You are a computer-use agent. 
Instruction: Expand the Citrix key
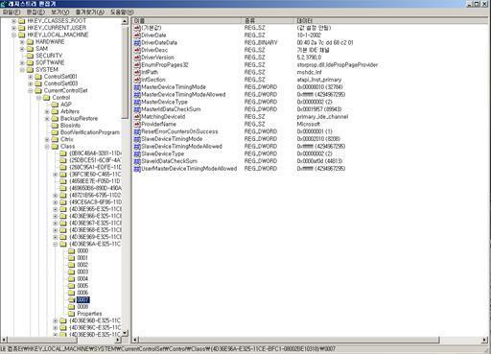pos(47,139)
